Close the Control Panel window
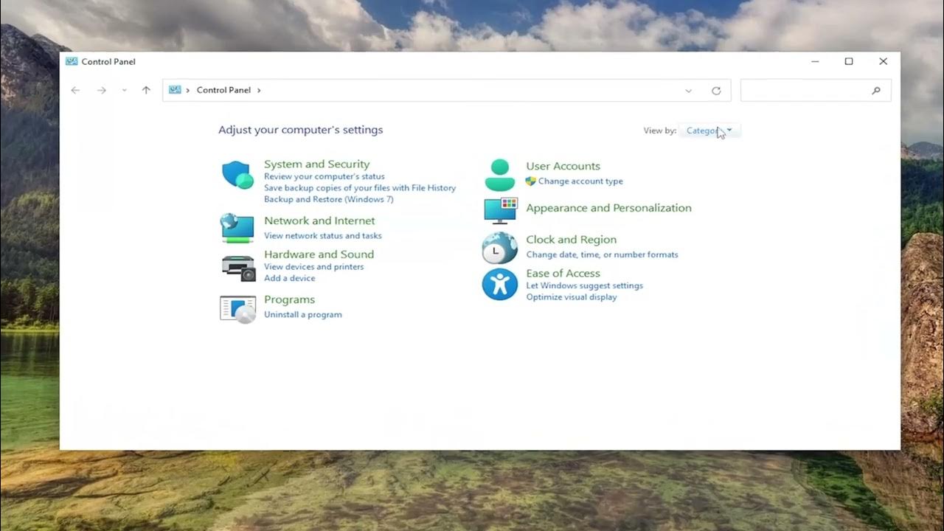Image resolution: width=944 pixels, height=531 pixels. pyautogui.click(x=883, y=61)
